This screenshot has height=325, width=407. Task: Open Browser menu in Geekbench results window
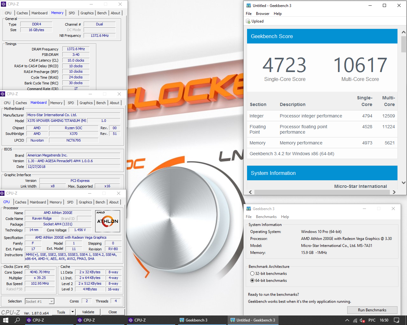(x=263, y=14)
